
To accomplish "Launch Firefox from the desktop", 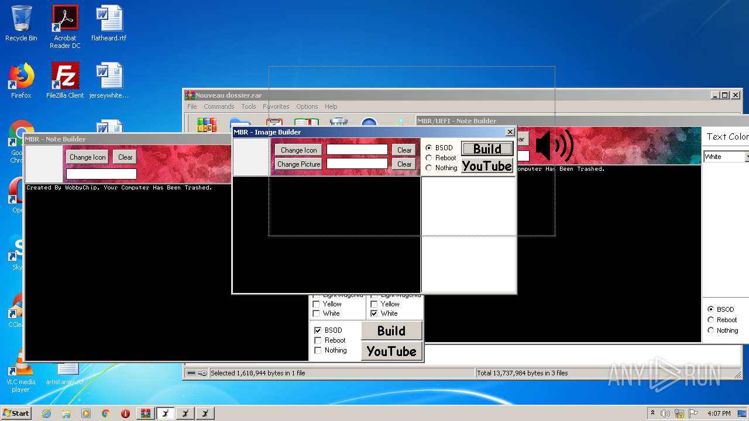I will (x=21, y=81).
